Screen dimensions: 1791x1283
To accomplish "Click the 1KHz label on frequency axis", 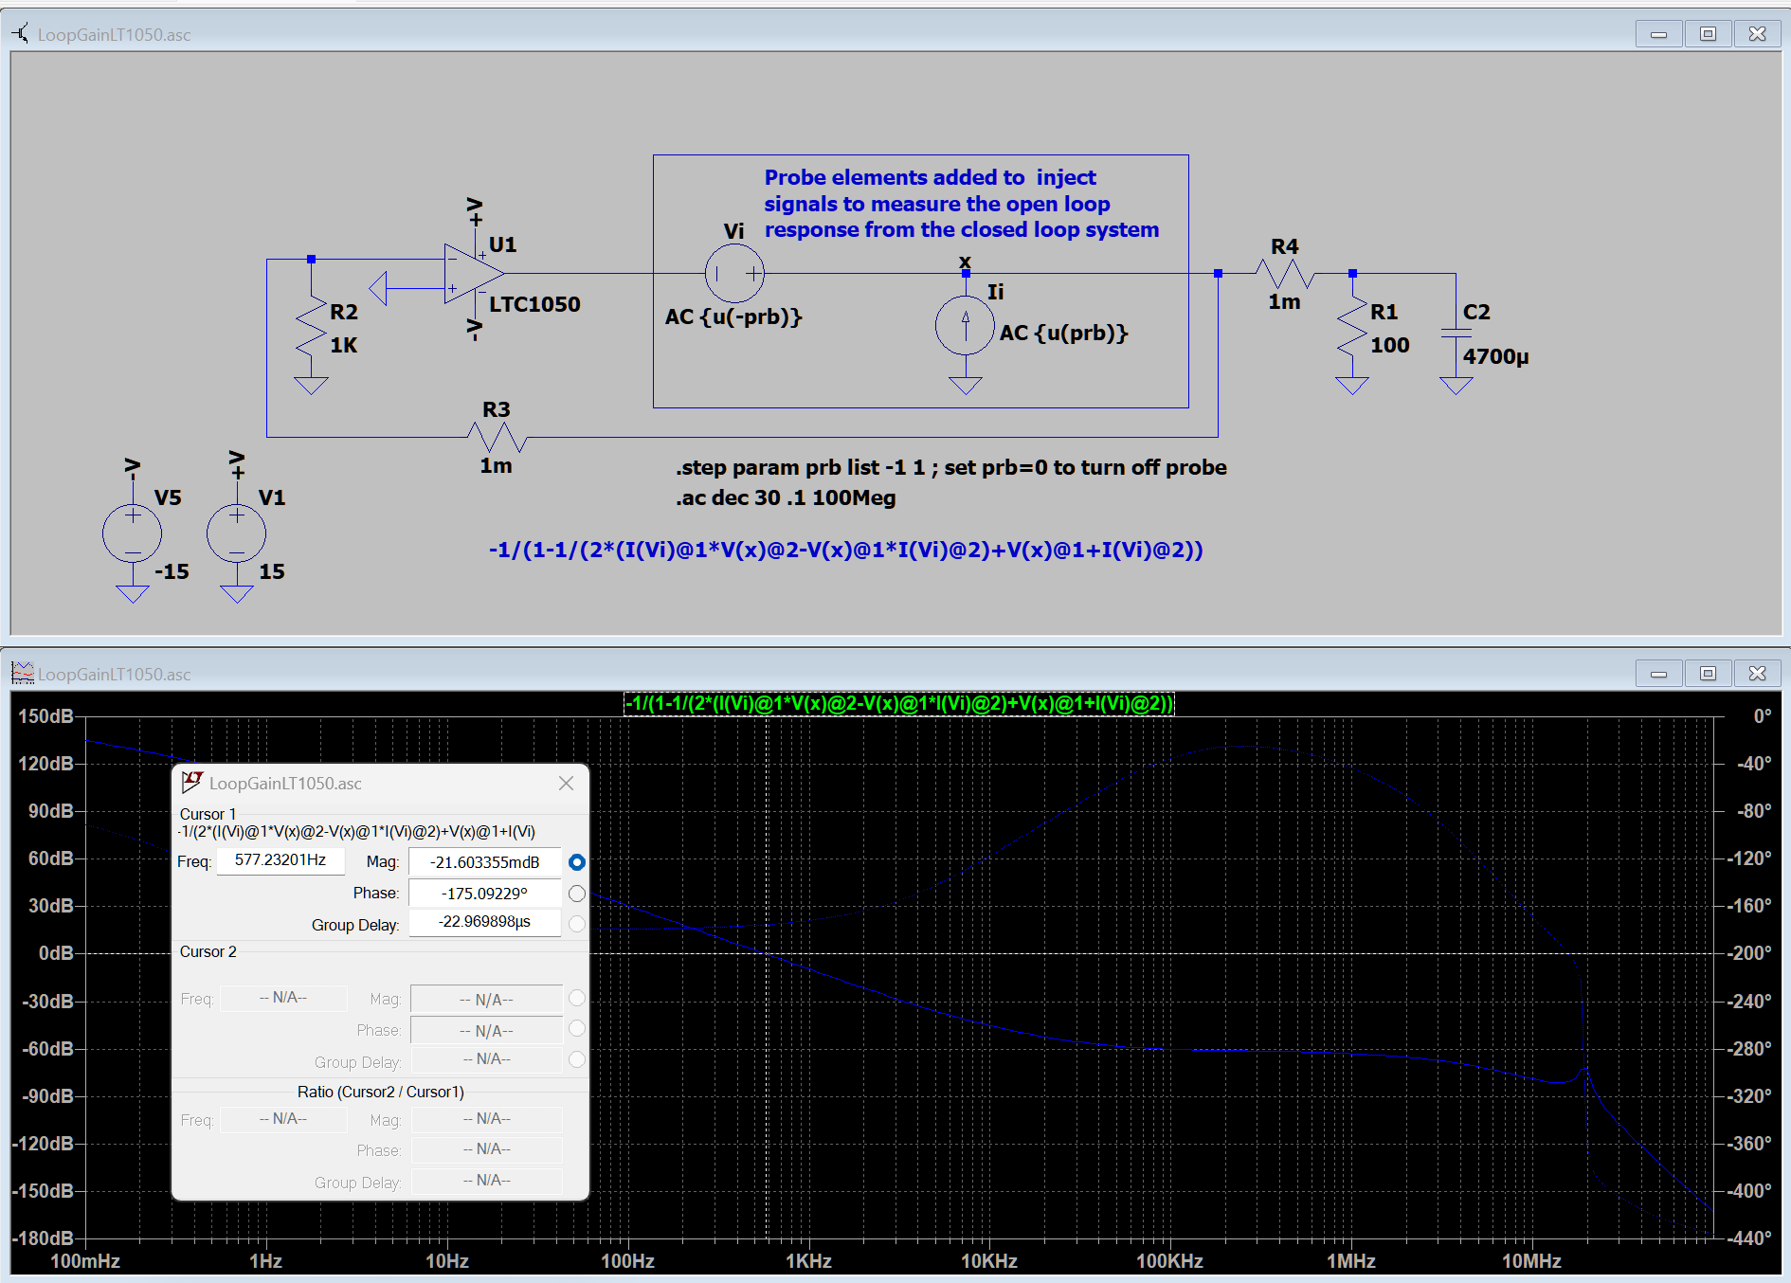I will pos(808,1261).
